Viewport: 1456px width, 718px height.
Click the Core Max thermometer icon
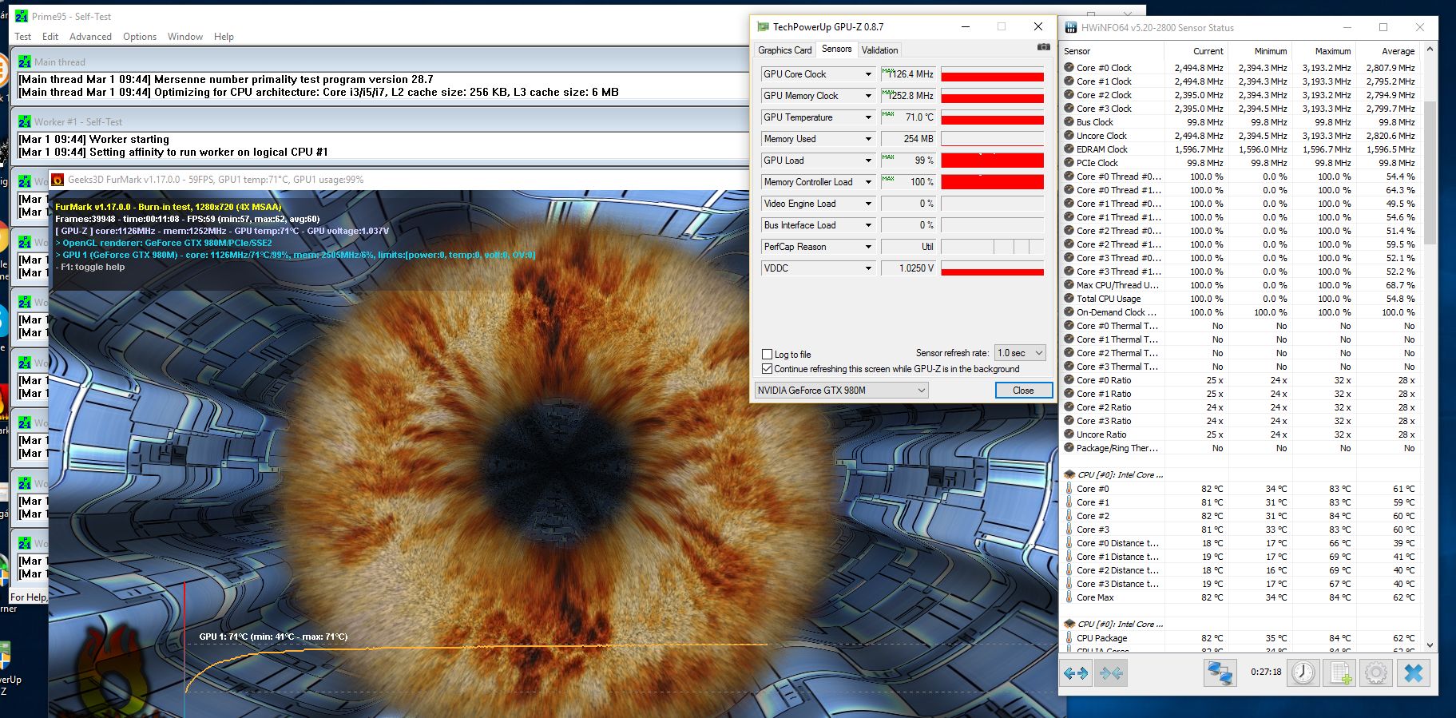click(x=1069, y=597)
